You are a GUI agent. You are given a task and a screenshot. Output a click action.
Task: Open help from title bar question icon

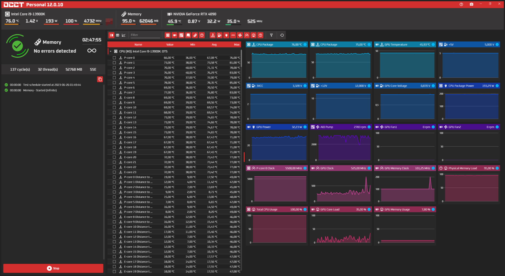coord(461,4)
